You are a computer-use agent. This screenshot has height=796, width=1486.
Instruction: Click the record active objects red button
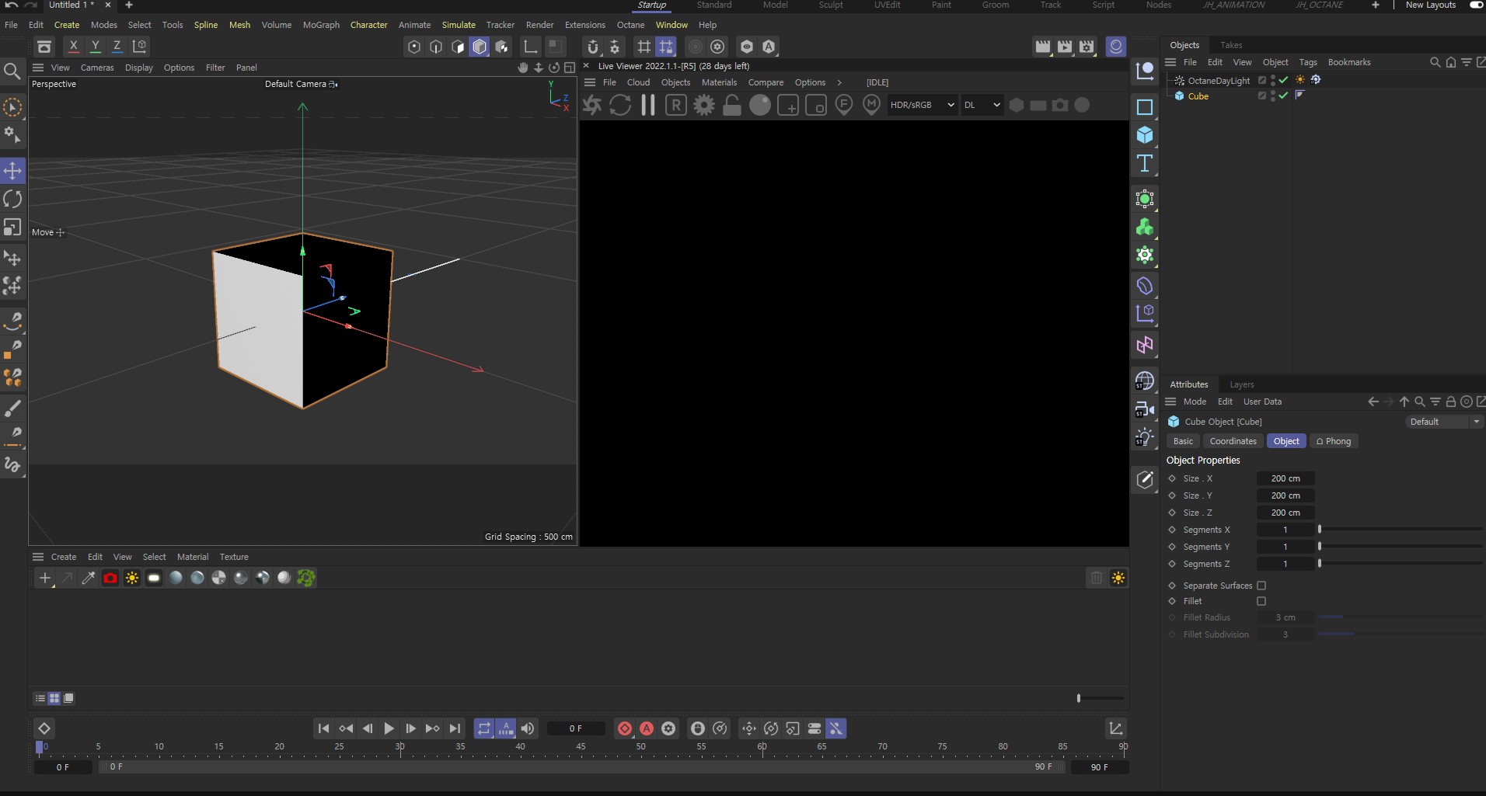(625, 728)
